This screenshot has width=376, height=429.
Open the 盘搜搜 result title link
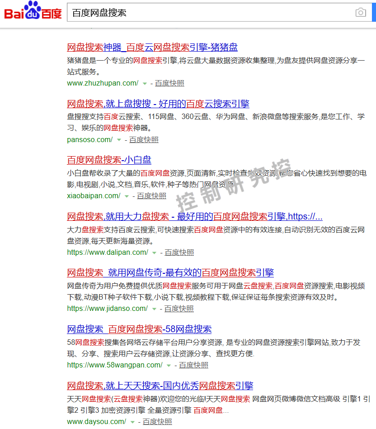(x=158, y=104)
